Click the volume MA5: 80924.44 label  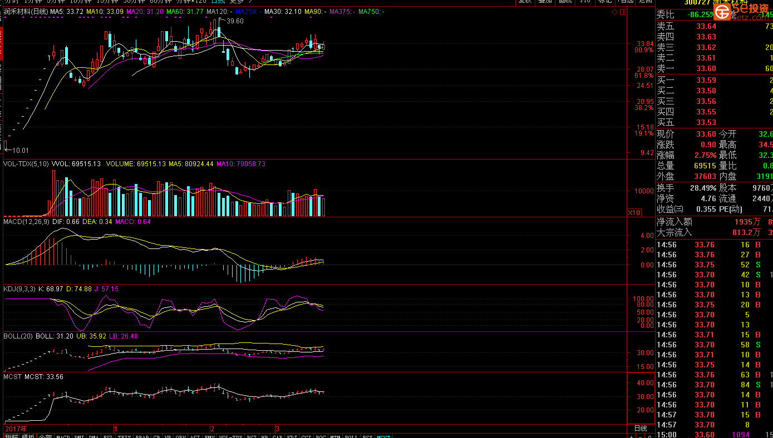pos(191,164)
